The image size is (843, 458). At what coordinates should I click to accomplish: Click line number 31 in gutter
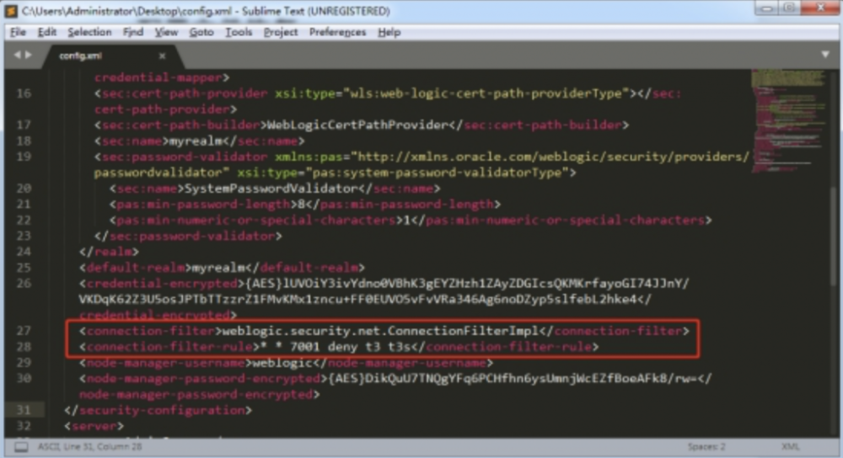point(24,410)
